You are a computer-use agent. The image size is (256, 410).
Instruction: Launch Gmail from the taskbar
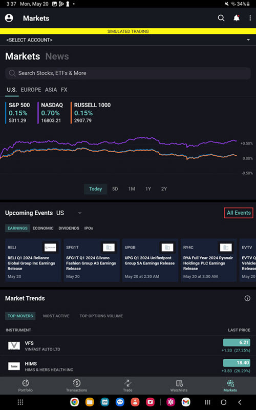pos(186,402)
